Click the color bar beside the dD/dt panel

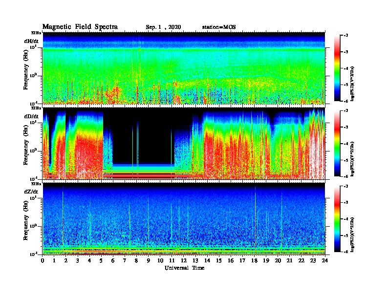(337, 143)
